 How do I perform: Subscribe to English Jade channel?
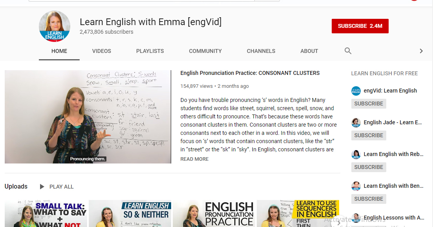pyautogui.click(x=369, y=135)
